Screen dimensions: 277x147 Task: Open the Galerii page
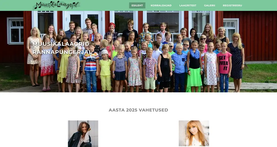pyautogui.click(x=209, y=5)
